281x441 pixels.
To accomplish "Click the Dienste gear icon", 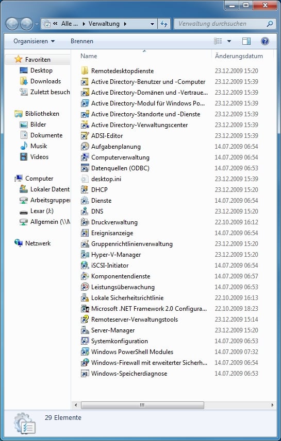I will [85, 201].
